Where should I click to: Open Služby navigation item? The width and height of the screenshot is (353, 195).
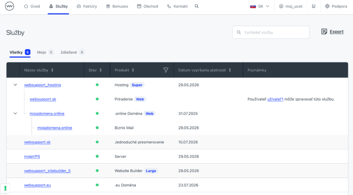pos(58,6)
